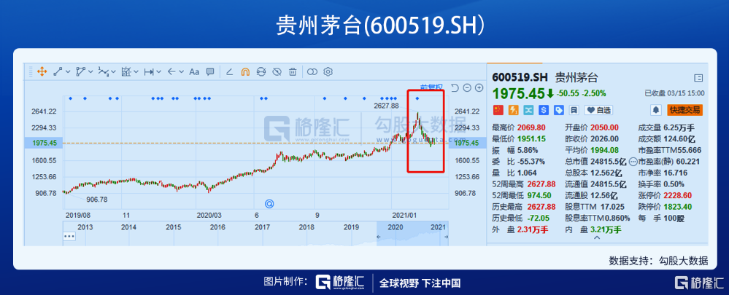Toggle the orange magnet snap mode
The height and width of the screenshot is (295, 729).
click(245, 72)
